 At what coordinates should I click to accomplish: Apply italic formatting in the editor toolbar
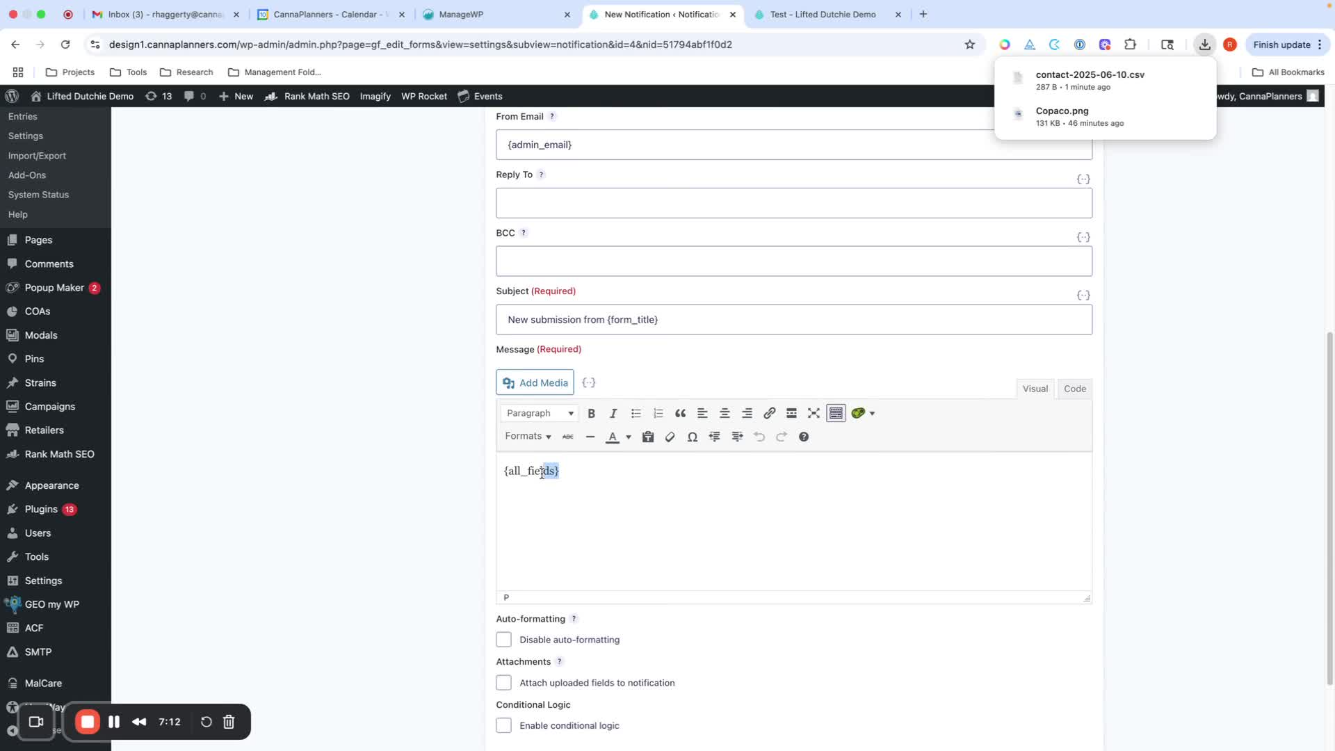point(613,413)
